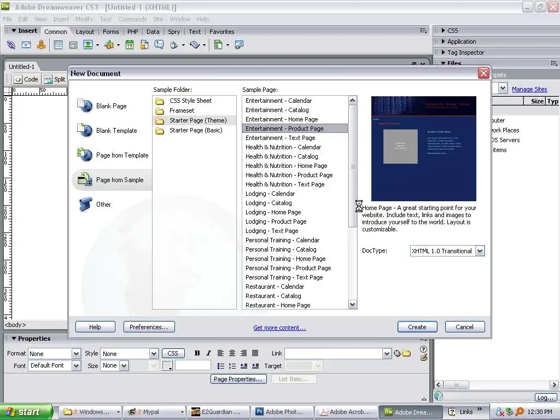Image resolution: width=560 pixels, height=420 pixels.
Task: Click the Comment icon in Insert bar
Action: click(x=159, y=45)
